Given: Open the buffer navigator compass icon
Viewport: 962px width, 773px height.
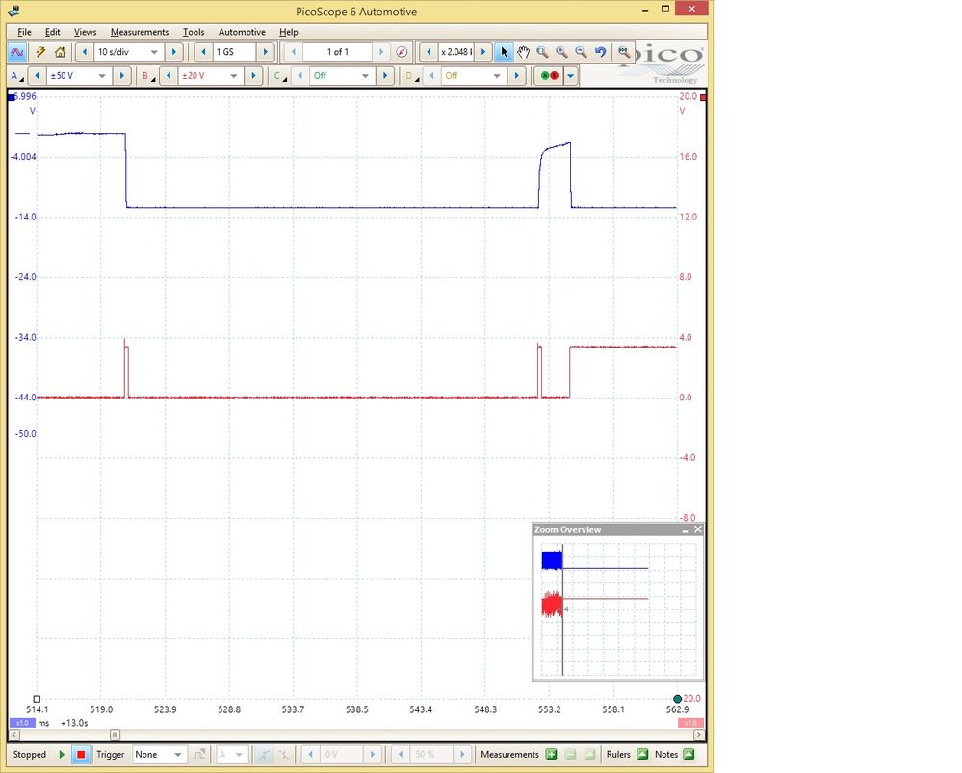Looking at the screenshot, I should point(402,52).
